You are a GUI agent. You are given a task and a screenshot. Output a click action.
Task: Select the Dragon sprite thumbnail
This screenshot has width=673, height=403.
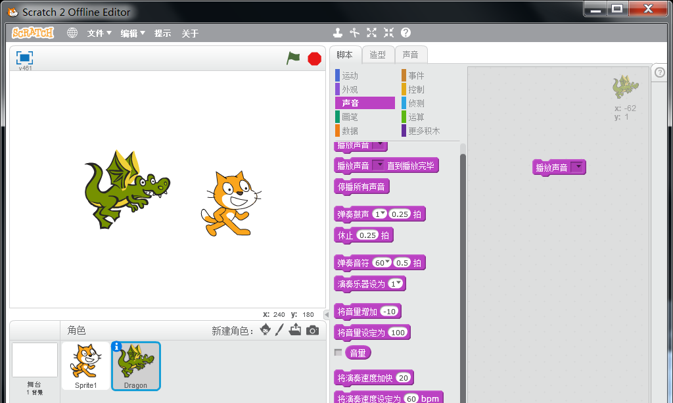click(x=136, y=366)
